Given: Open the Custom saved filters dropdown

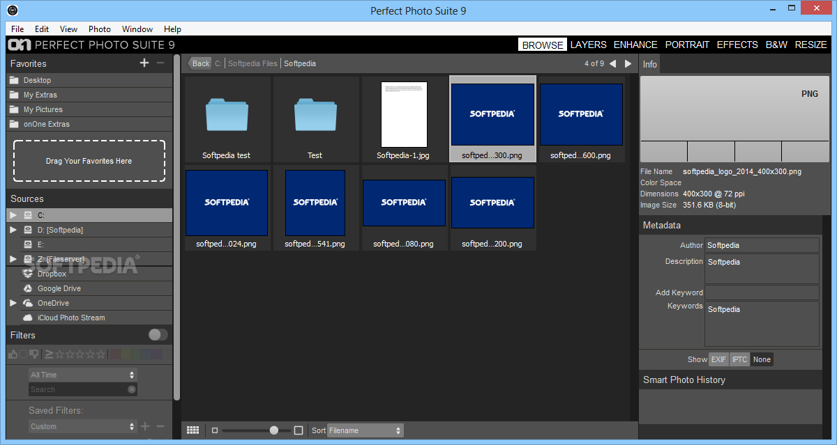Looking at the screenshot, I should tap(83, 426).
